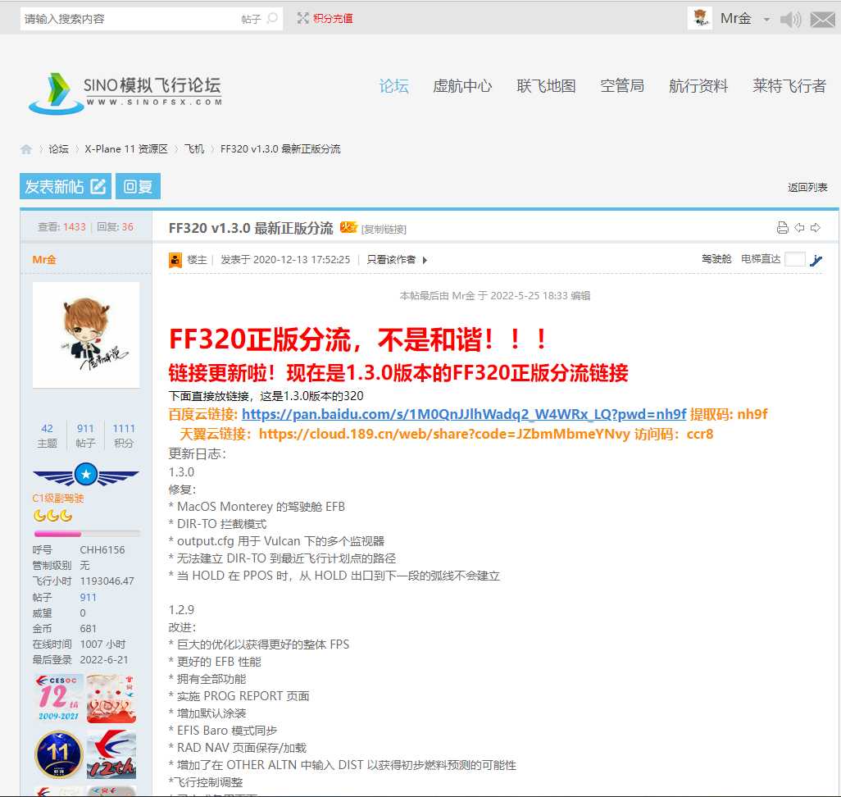This screenshot has width=841, height=797.
Task: Click the red 12th anniversary medal
Action: 111,754
